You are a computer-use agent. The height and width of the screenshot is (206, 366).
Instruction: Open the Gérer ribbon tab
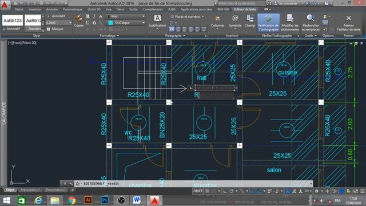tap(120, 9)
